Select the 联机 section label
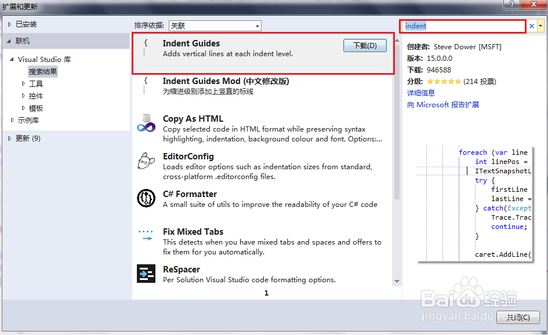The width and height of the screenshot is (548, 335). tap(23, 41)
